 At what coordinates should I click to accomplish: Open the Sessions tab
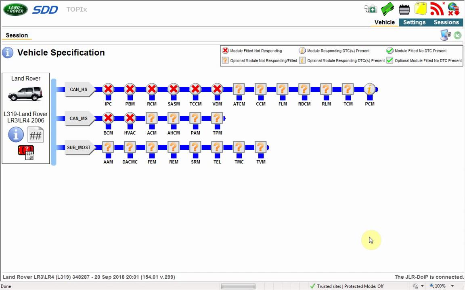pos(446,22)
